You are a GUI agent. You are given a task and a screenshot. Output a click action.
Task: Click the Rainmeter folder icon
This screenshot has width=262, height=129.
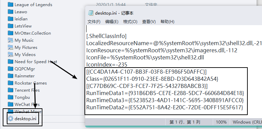(11, 76)
